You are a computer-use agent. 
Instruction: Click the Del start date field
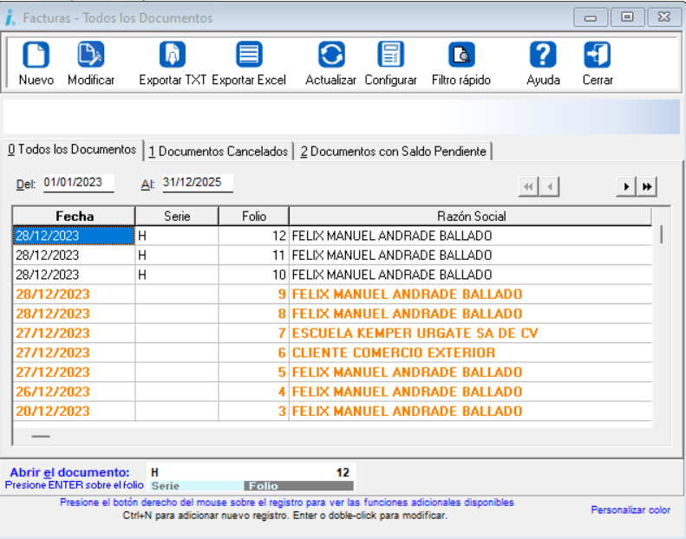pos(78,182)
